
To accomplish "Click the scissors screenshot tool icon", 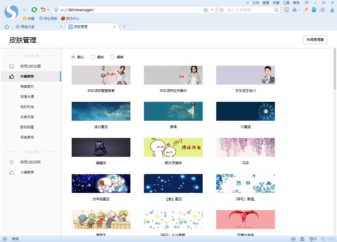I will pos(294,10).
